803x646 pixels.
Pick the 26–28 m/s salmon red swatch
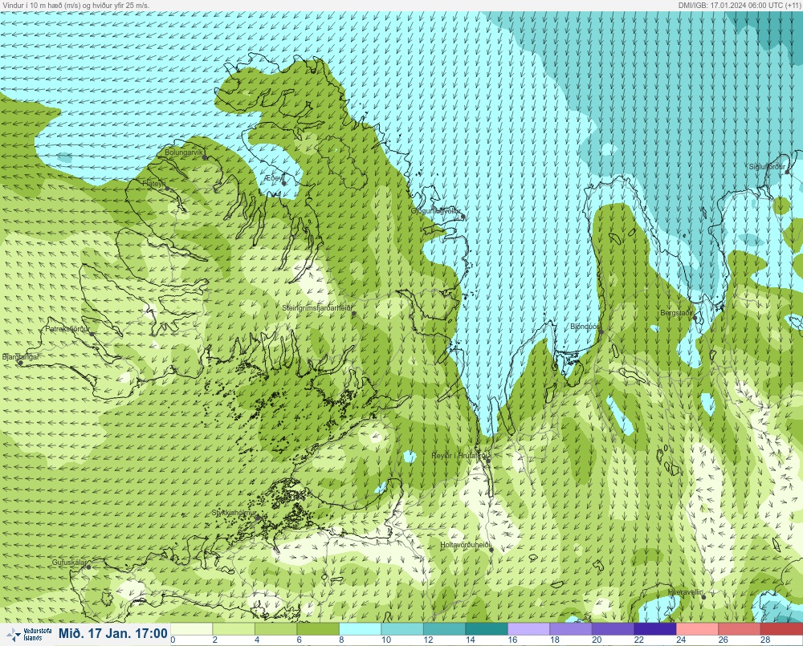(x=740, y=628)
